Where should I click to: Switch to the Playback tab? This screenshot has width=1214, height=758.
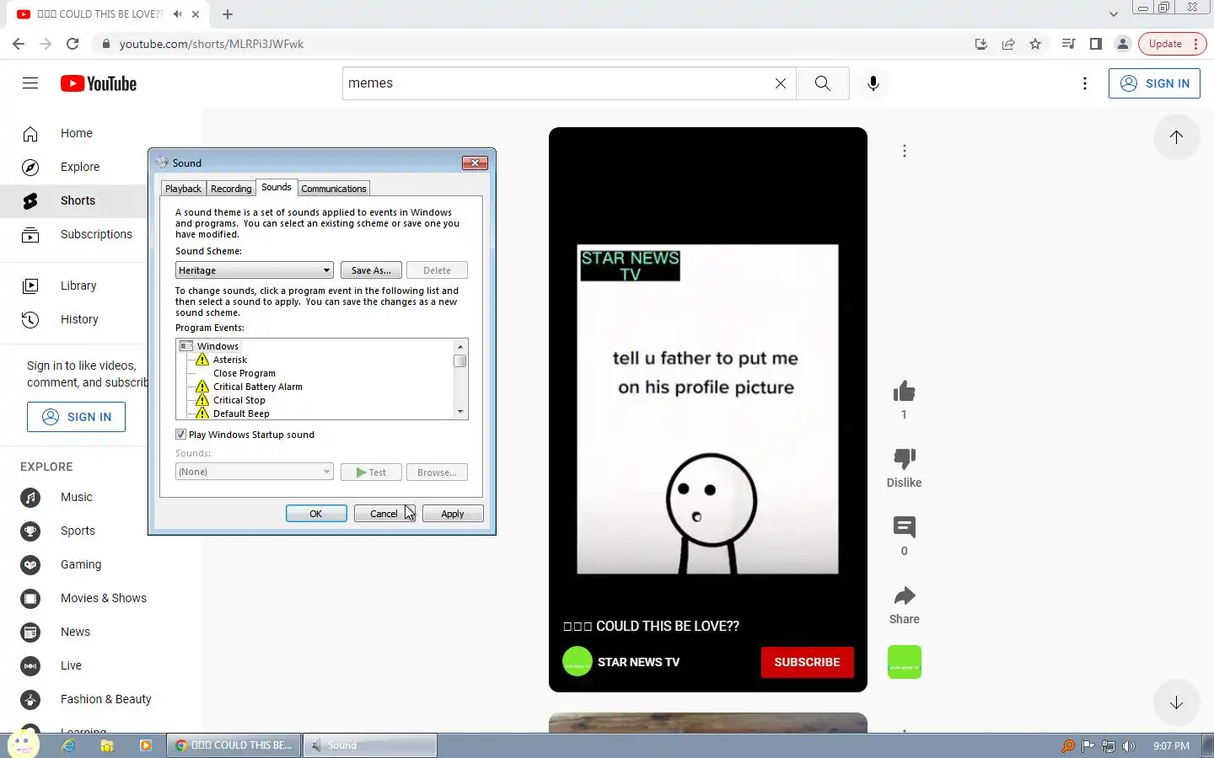tap(183, 189)
